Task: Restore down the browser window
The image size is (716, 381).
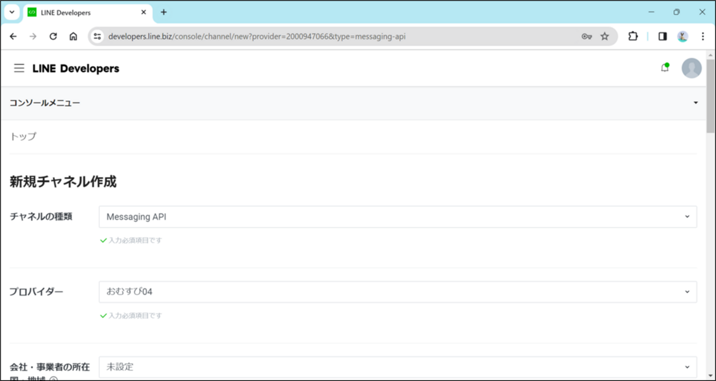Action: [x=677, y=12]
